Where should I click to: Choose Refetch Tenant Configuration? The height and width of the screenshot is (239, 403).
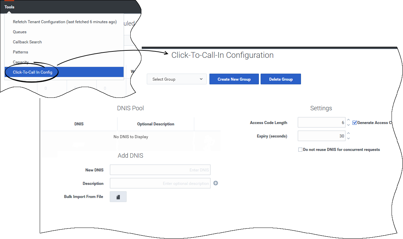coord(65,22)
